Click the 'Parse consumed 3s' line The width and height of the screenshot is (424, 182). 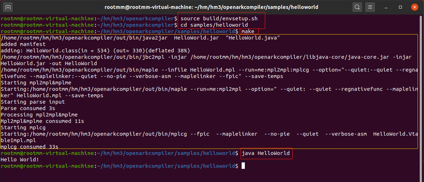point(28,109)
